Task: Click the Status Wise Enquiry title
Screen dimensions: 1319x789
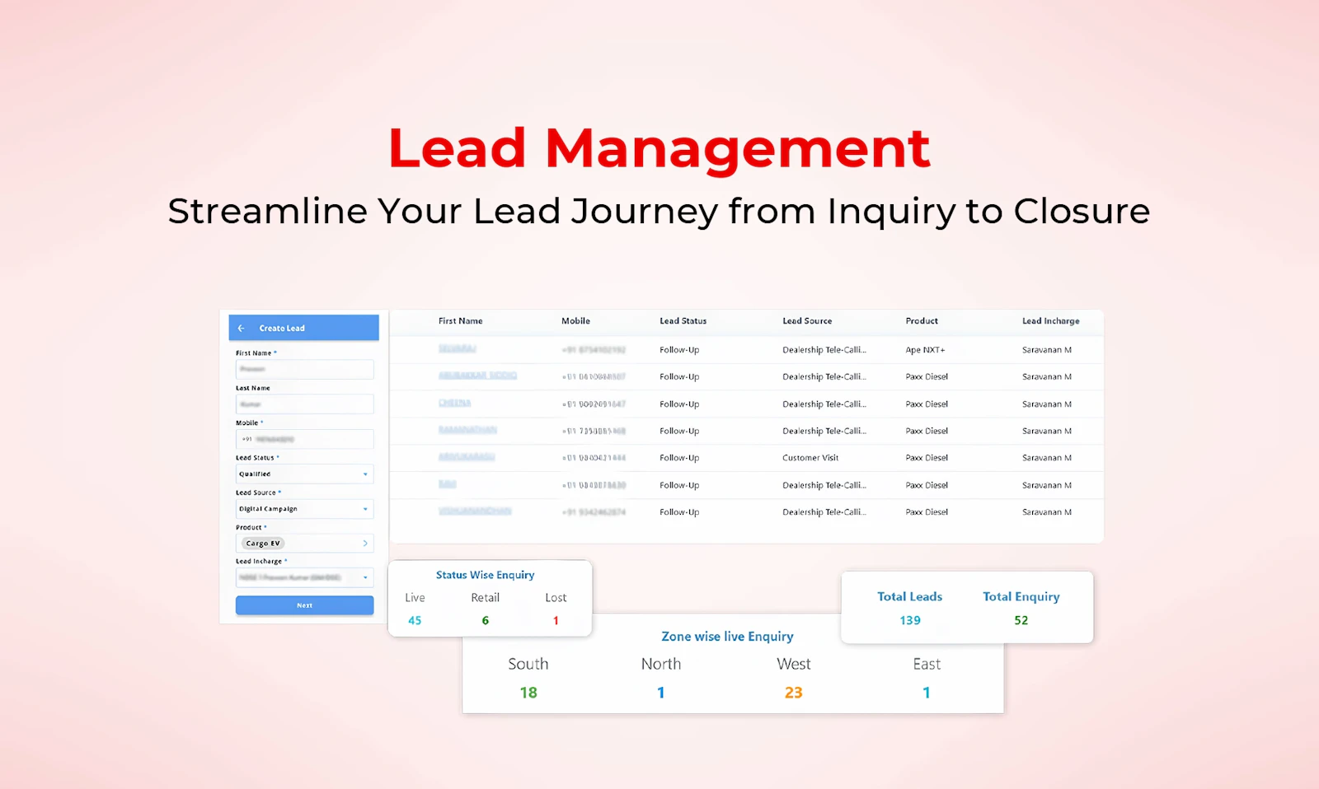Action: click(485, 575)
